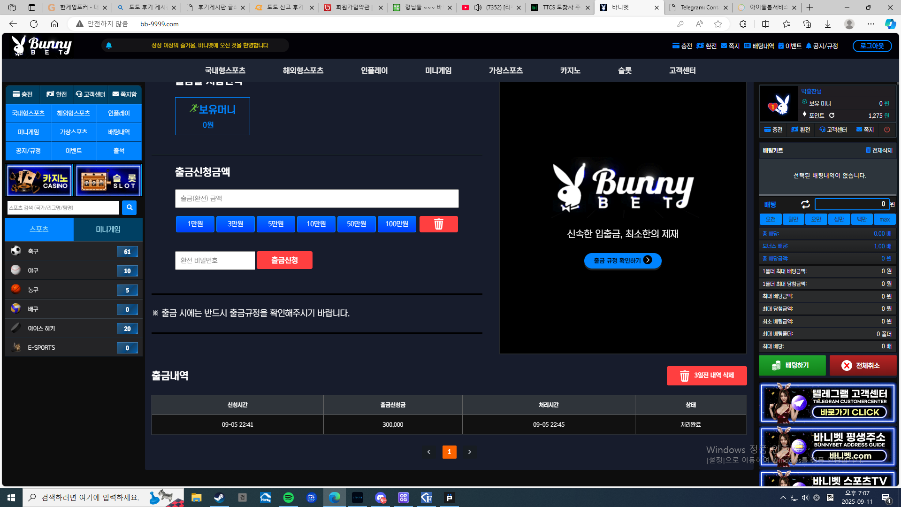901x507 pixels.
Task: Add 100만원 to the withdrawal amount
Action: point(397,224)
